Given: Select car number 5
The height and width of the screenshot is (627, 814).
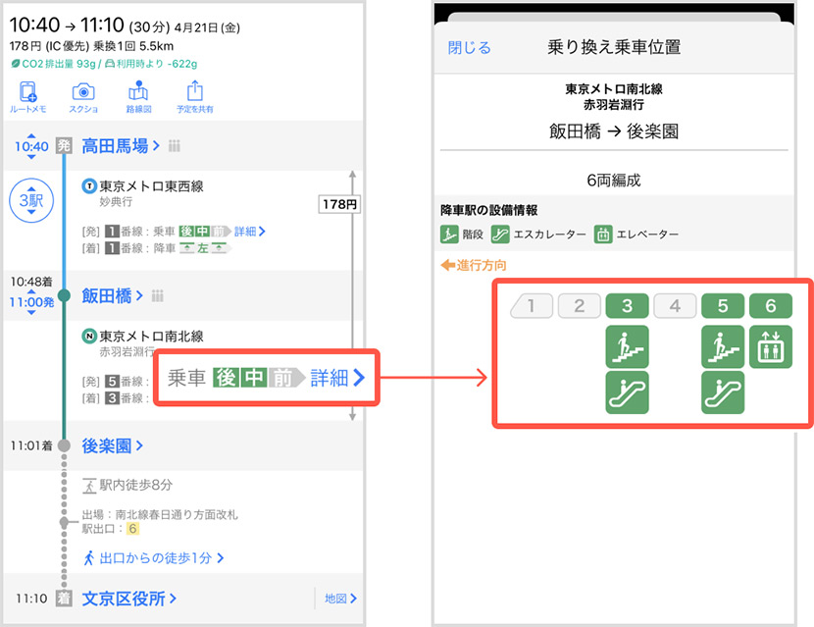Looking at the screenshot, I should 723,306.
